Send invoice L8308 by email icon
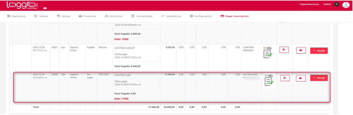 (x=301, y=78)
